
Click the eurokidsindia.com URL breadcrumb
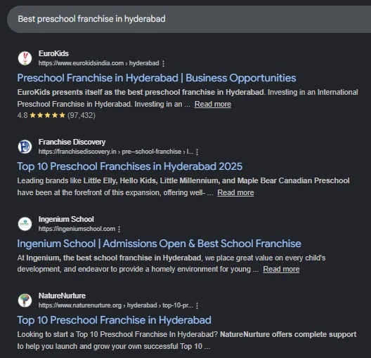[98, 63]
